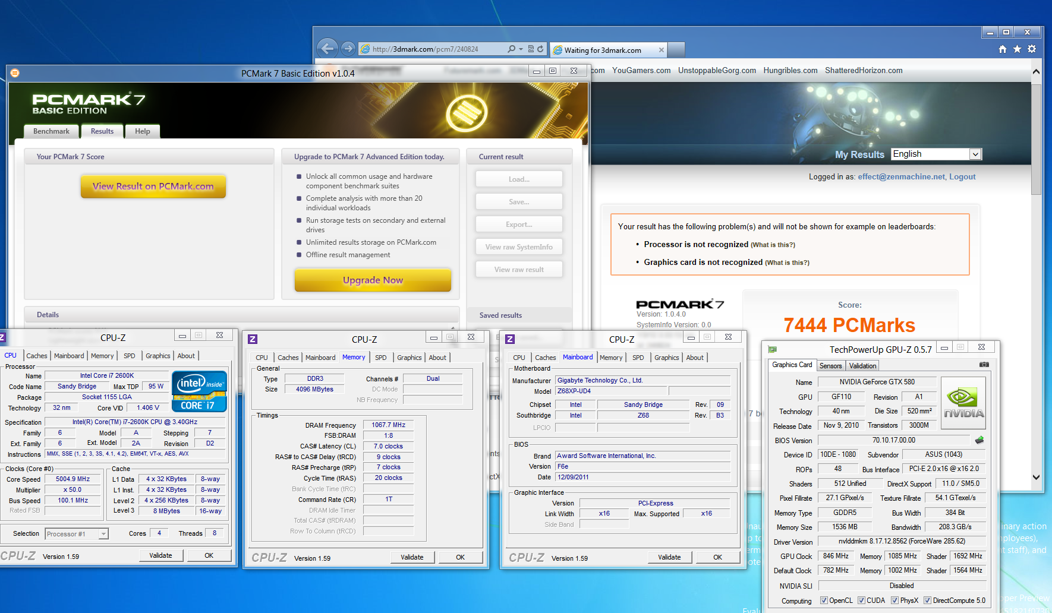The image size is (1052, 613).
Task: Click Validate in the first CPU-Z window
Action: [x=160, y=555]
